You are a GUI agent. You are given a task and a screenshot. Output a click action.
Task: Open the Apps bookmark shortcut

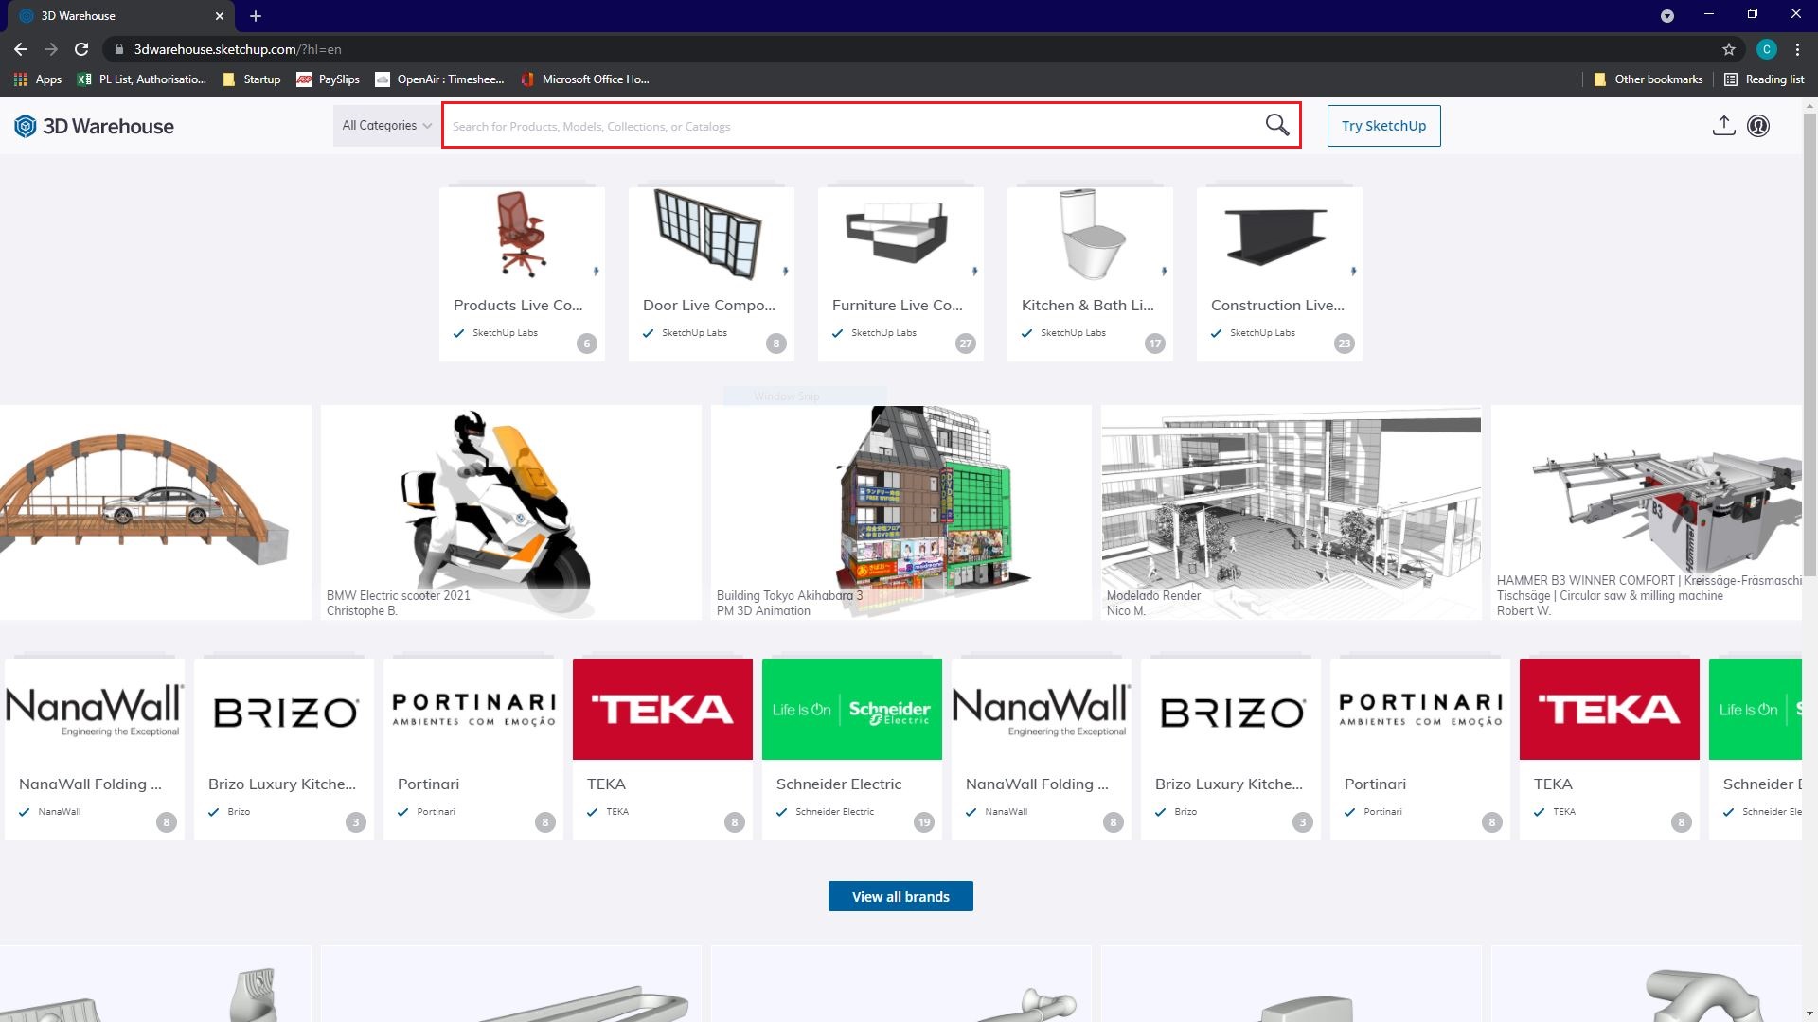pos(38,79)
